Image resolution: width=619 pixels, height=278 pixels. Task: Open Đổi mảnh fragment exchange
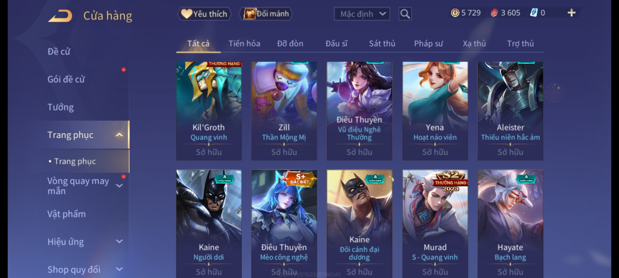click(x=266, y=14)
